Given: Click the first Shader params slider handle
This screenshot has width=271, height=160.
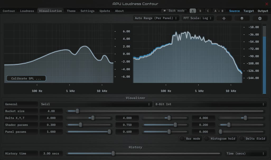Looking at the screenshot, I should (81, 125).
